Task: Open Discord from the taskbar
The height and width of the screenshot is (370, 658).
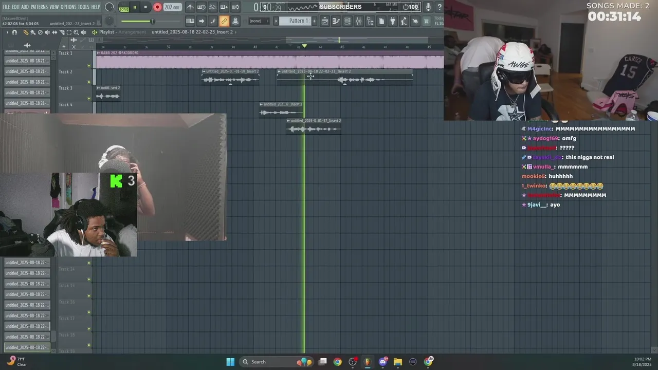Action: click(382, 362)
